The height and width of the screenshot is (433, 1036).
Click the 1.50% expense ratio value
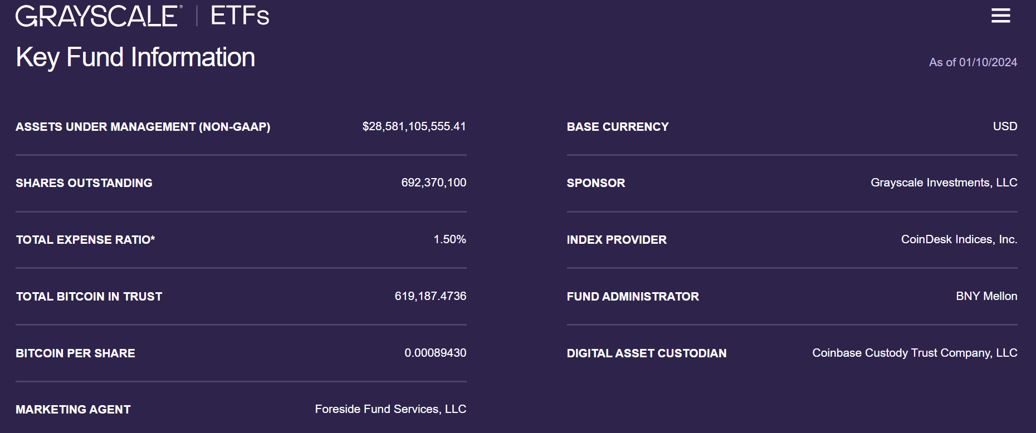tap(449, 239)
